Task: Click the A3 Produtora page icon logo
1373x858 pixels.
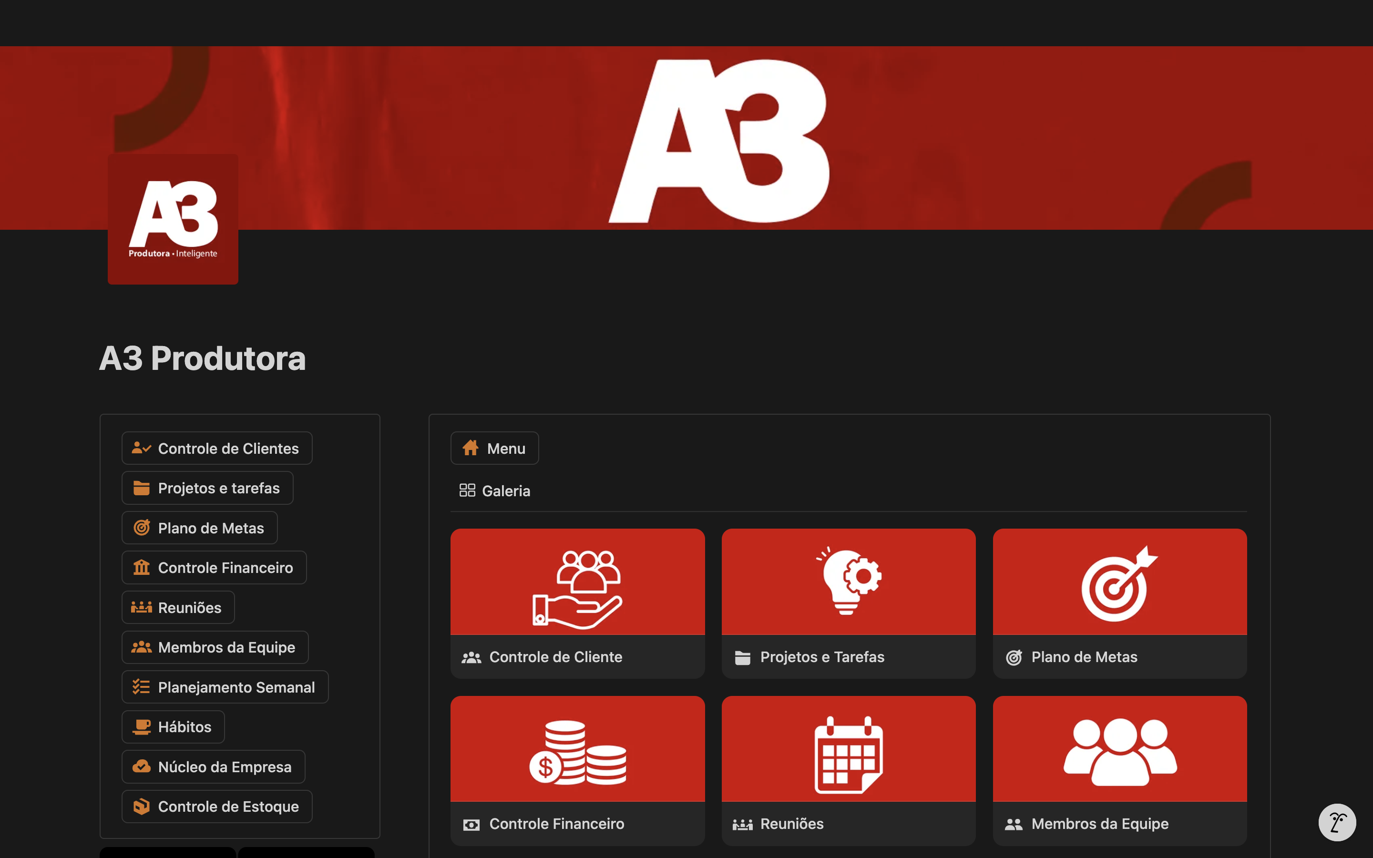Action: click(173, 219)
